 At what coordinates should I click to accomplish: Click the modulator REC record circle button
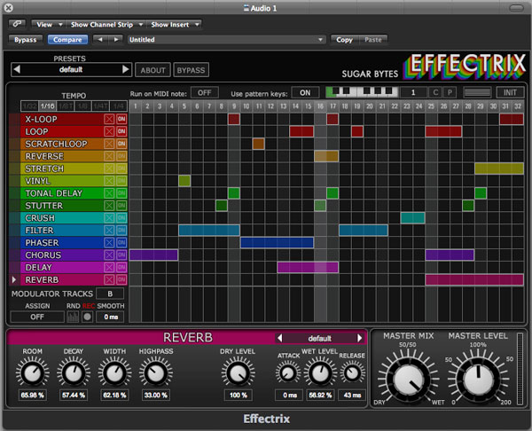coord(87,317)
